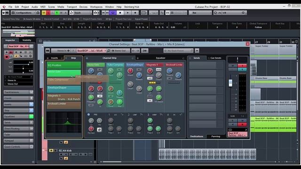Toggle Equalizer section bypass circle
301x169 pixels.
tap(138, 58)
